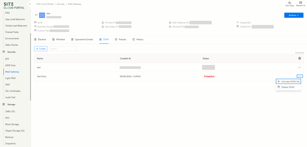307x147 pixels.
Task: Click the table column settings icon
Action: 299,58
